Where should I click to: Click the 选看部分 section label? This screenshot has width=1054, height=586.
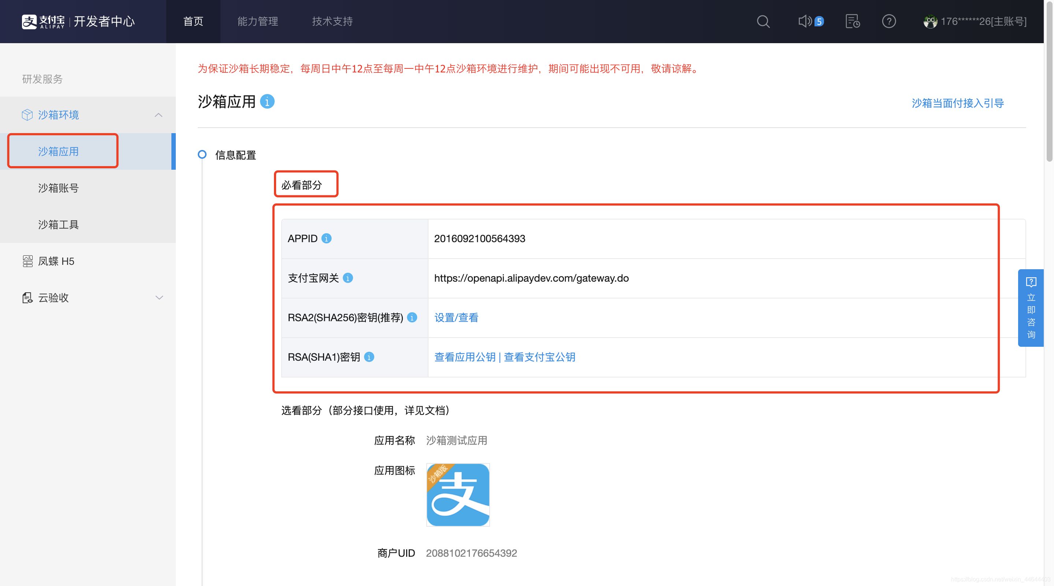click(x=366, y=410)
